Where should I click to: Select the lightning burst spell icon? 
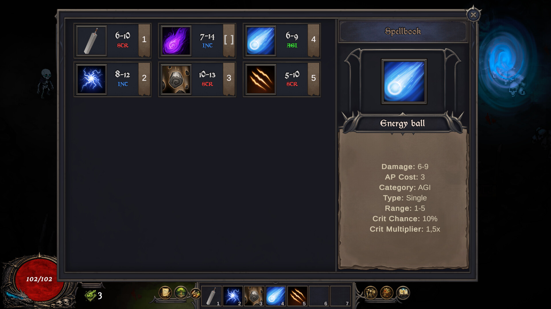(x=92, y=79)
